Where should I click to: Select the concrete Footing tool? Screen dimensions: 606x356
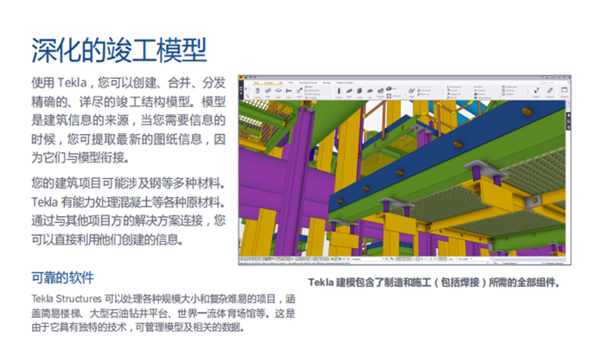pos(380,92)
